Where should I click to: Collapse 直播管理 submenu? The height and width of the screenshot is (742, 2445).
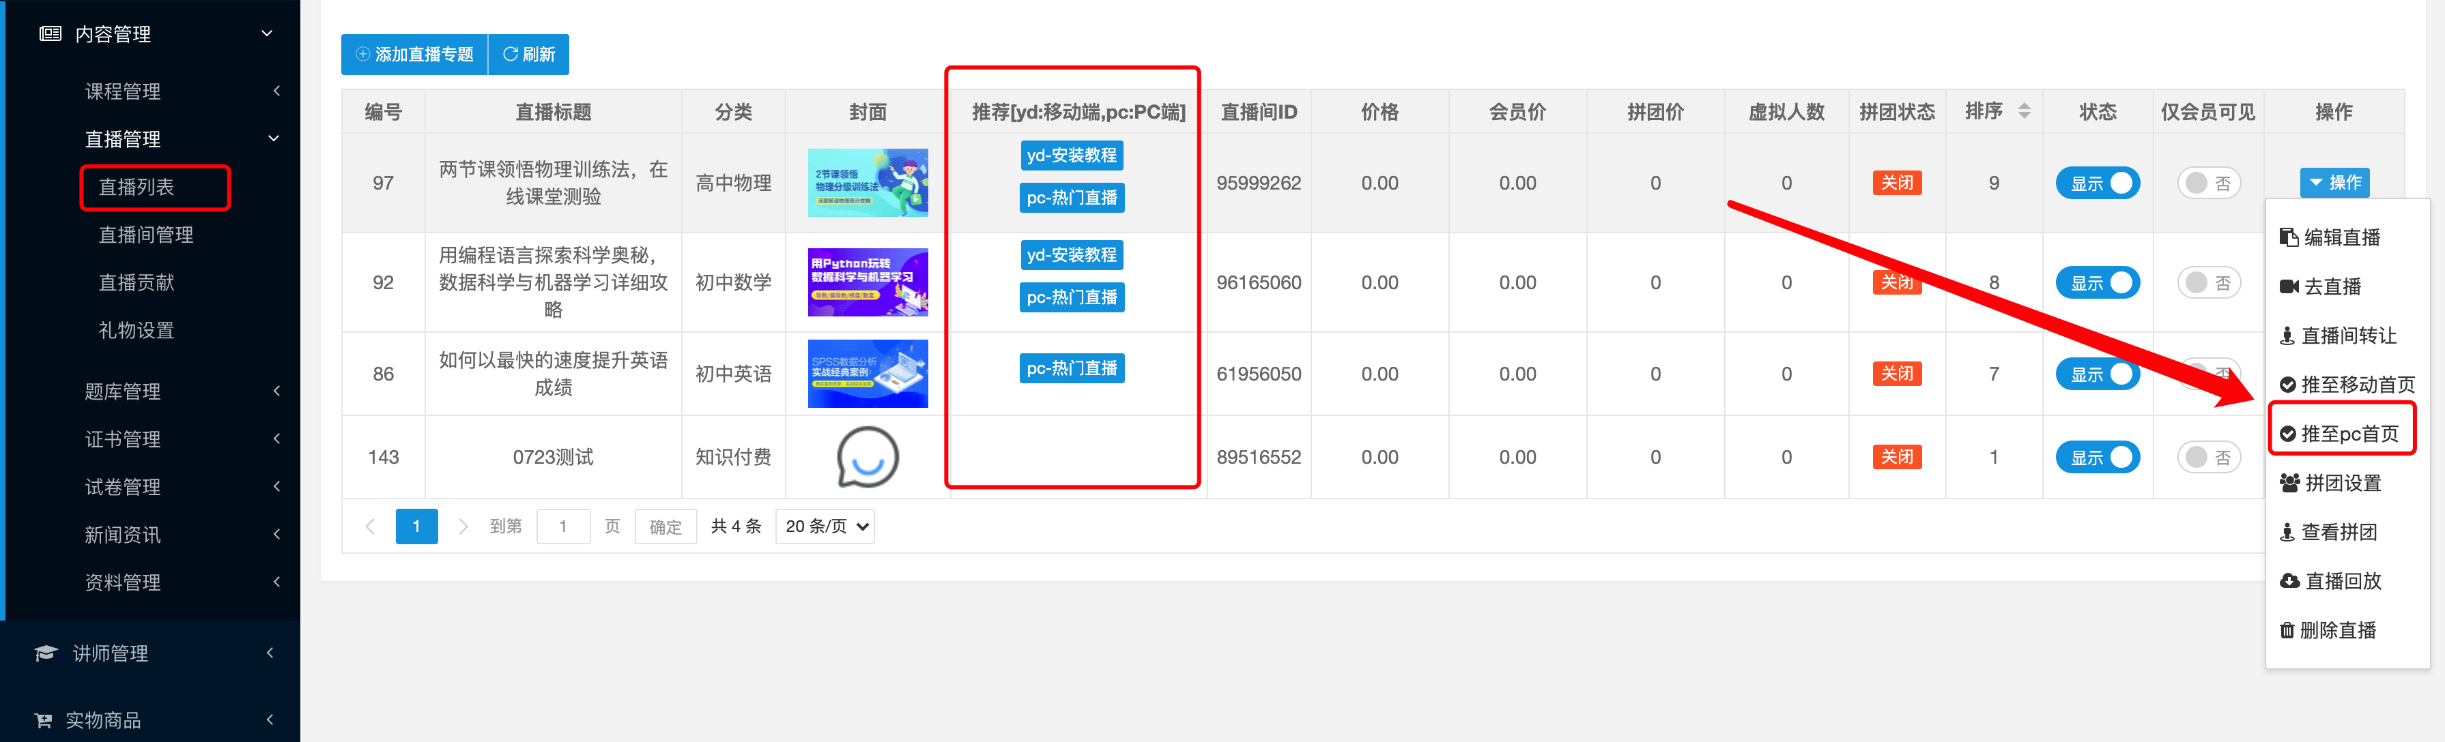(273, 138)
